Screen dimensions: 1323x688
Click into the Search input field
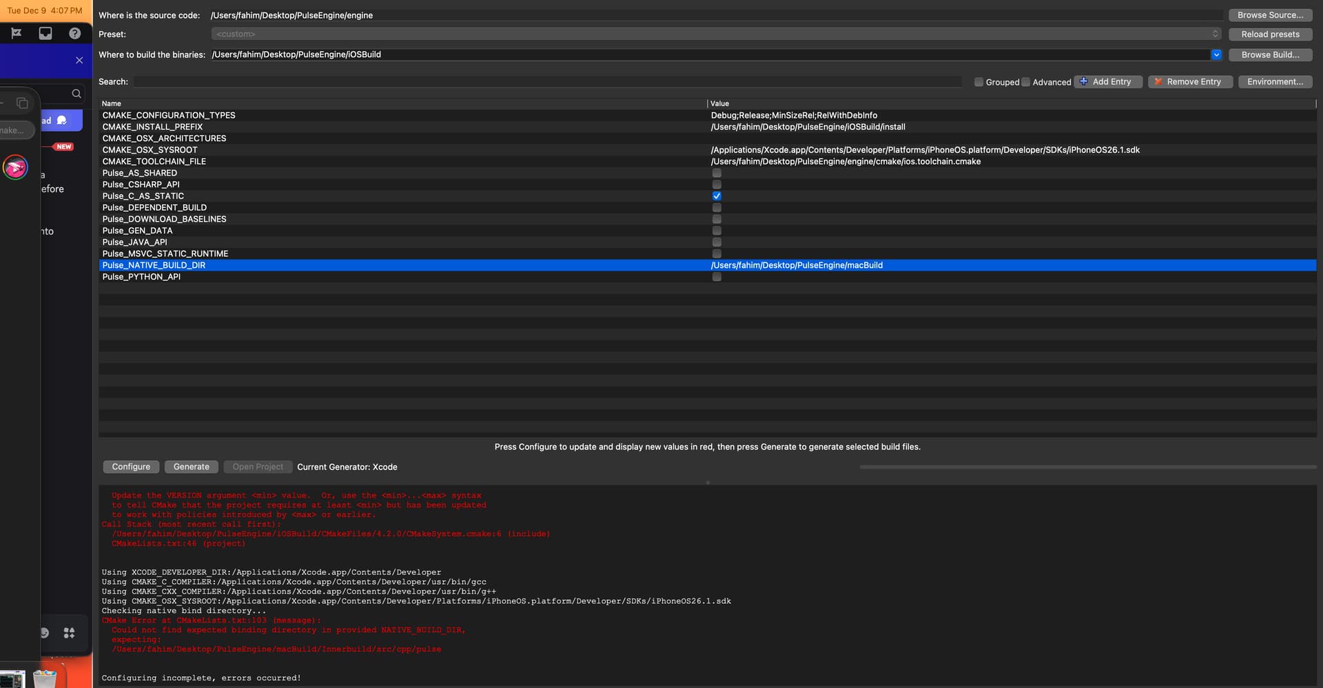tap(547, 82)
